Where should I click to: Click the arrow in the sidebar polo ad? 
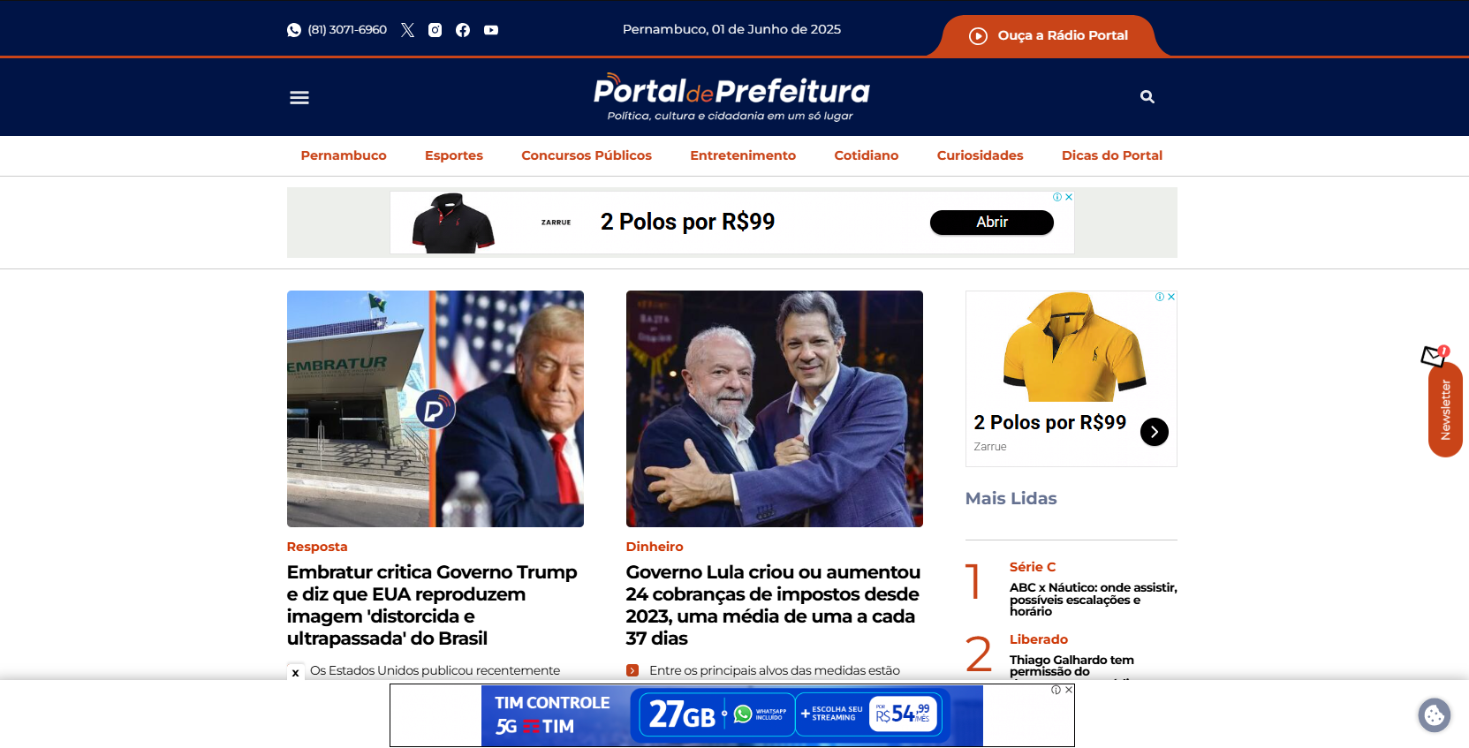1154,432
